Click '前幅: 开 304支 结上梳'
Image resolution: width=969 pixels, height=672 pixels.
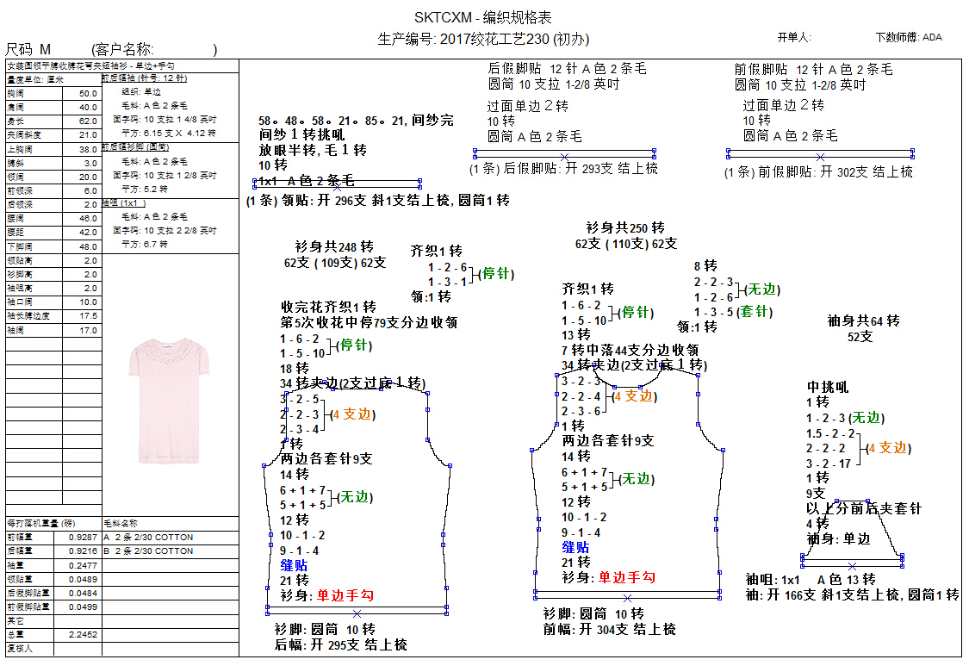point(609,629)
